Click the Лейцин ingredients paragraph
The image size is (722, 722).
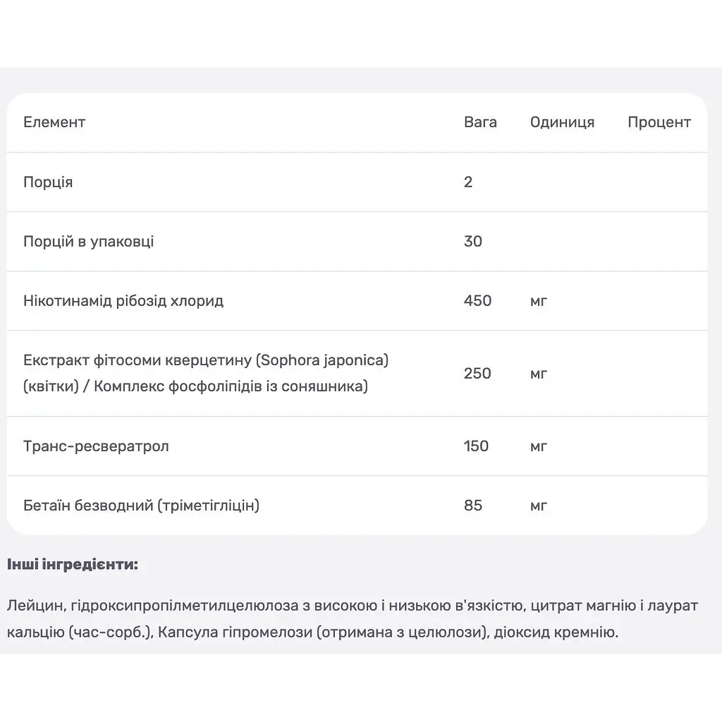pos(353,619)
